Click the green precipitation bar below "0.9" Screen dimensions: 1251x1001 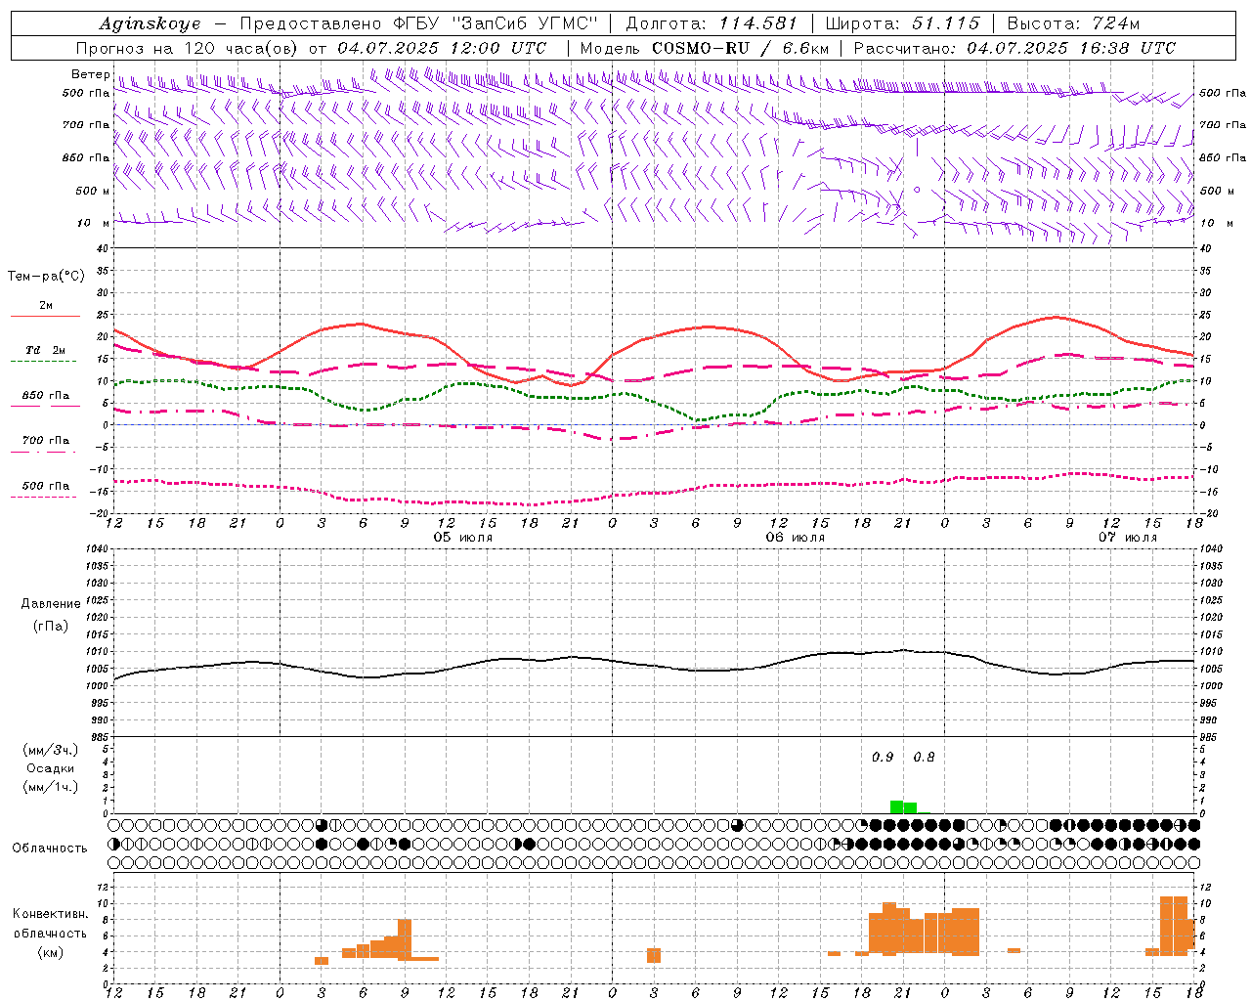click(x=896, y=807)
